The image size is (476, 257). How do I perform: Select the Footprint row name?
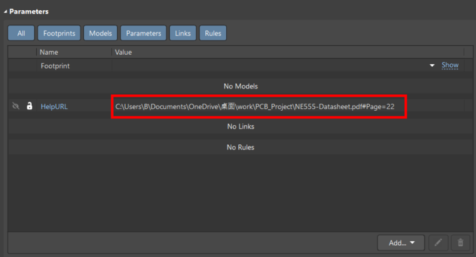tap(55, 66)
